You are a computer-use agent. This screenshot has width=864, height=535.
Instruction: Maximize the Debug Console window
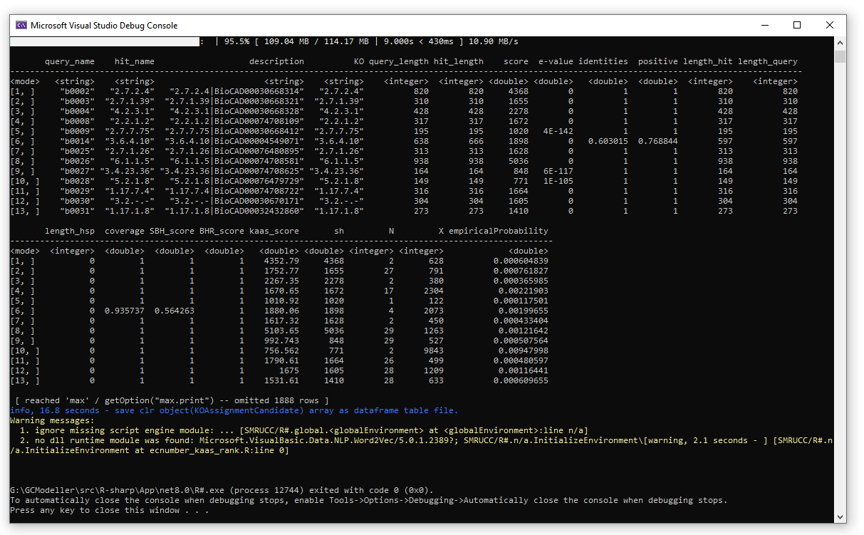click(797, 26)
